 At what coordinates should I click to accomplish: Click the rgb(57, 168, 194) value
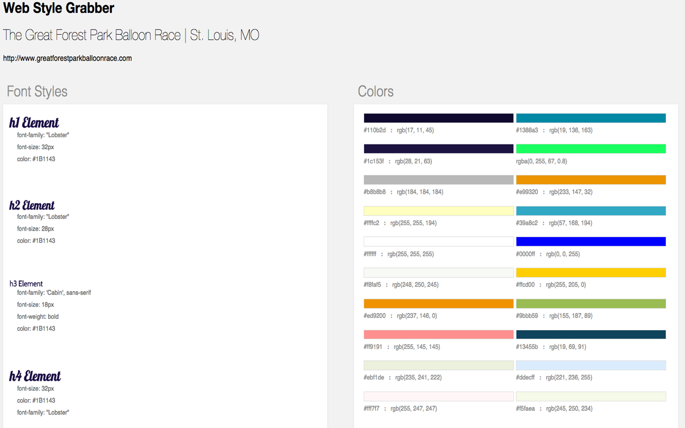[571, 223]
